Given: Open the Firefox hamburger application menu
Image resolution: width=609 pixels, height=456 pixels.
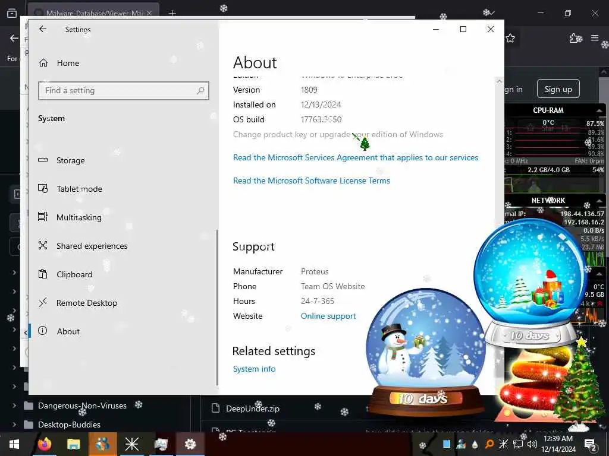Looking at the screenshot, I should point(595,38).
